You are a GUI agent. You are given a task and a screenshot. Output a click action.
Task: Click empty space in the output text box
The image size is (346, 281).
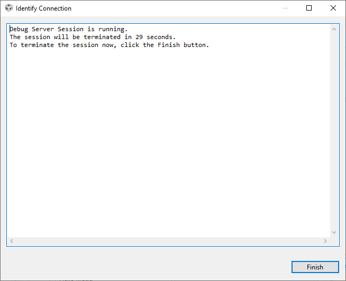click(169, 148)
